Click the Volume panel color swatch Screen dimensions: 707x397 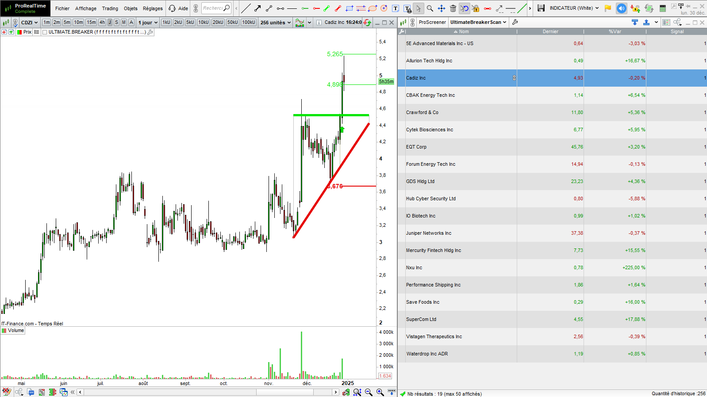[4, 330]
